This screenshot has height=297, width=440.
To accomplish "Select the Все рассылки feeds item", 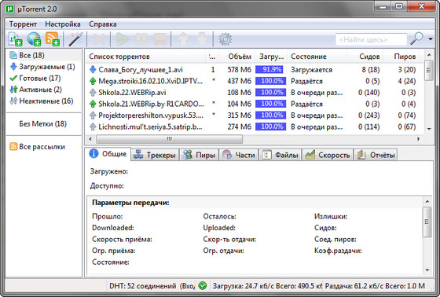I will pyautogui.click(x=38, y=146).
